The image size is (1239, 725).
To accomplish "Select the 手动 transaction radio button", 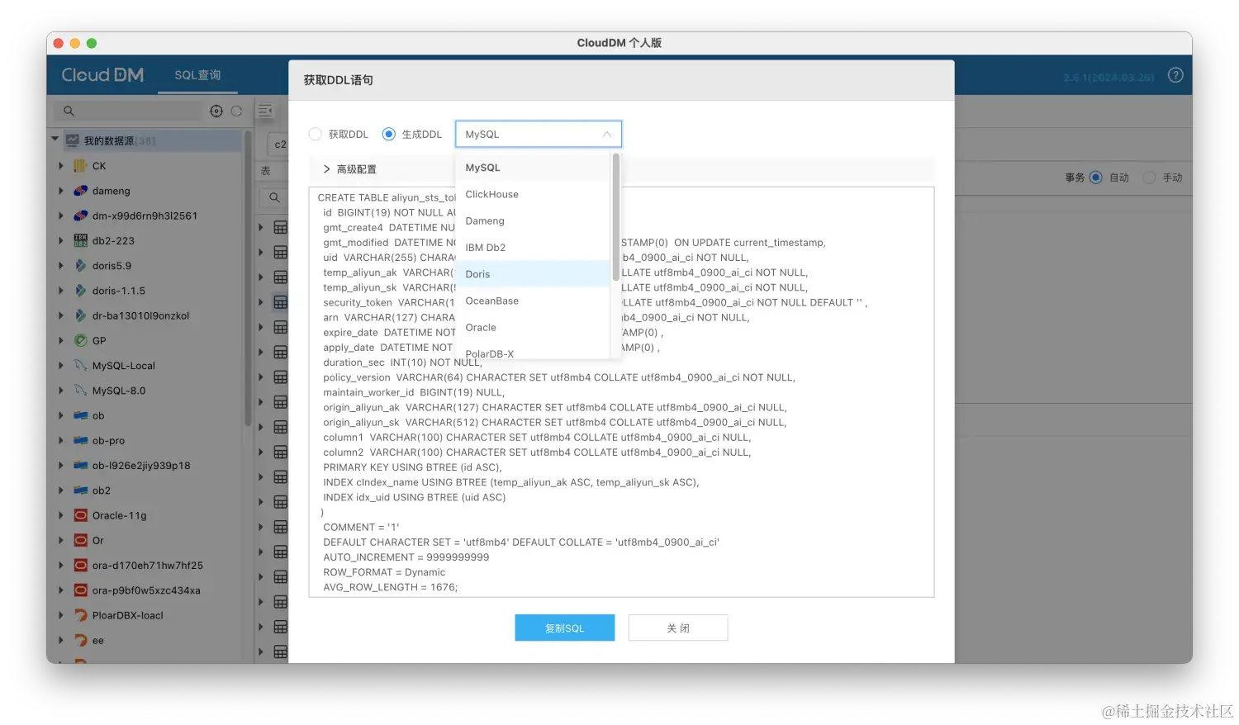I will 1149,178.
